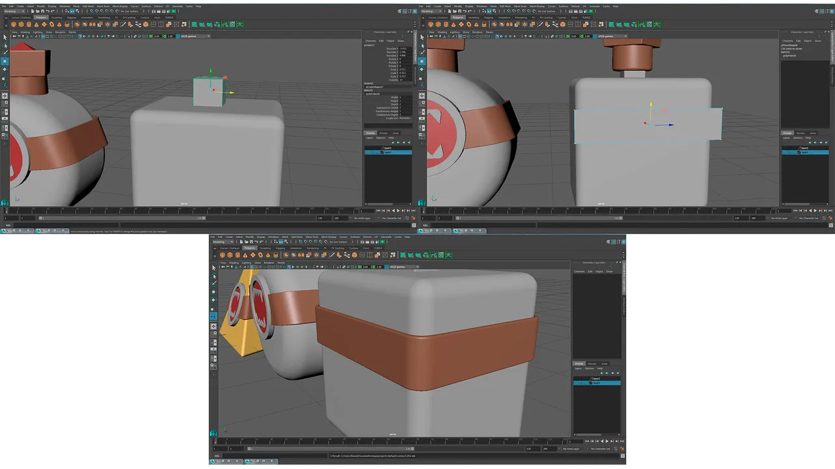Select the layer1 row in top-right window

(806, 152)
